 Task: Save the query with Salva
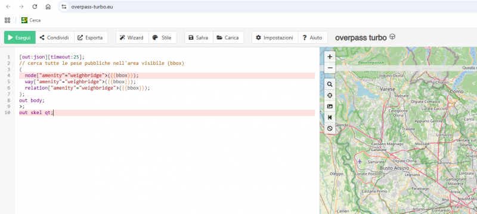[199, 37]
